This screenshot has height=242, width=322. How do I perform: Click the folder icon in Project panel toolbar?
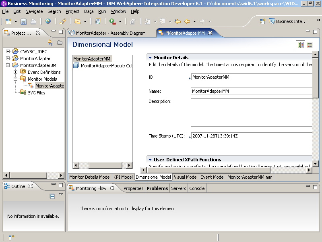coord(60,43)
